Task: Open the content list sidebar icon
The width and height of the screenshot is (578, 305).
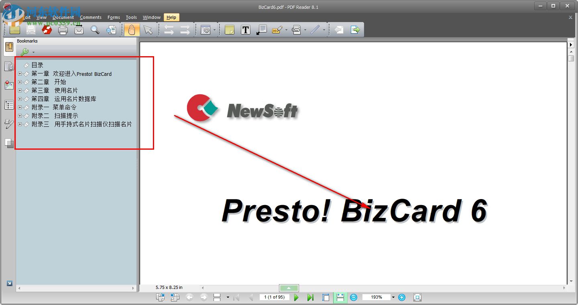Action: click(x=9, y=105)
